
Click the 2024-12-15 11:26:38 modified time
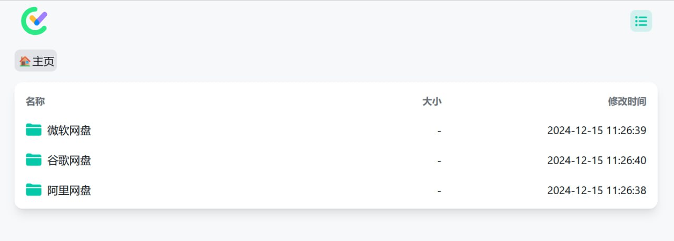point(597,190)
